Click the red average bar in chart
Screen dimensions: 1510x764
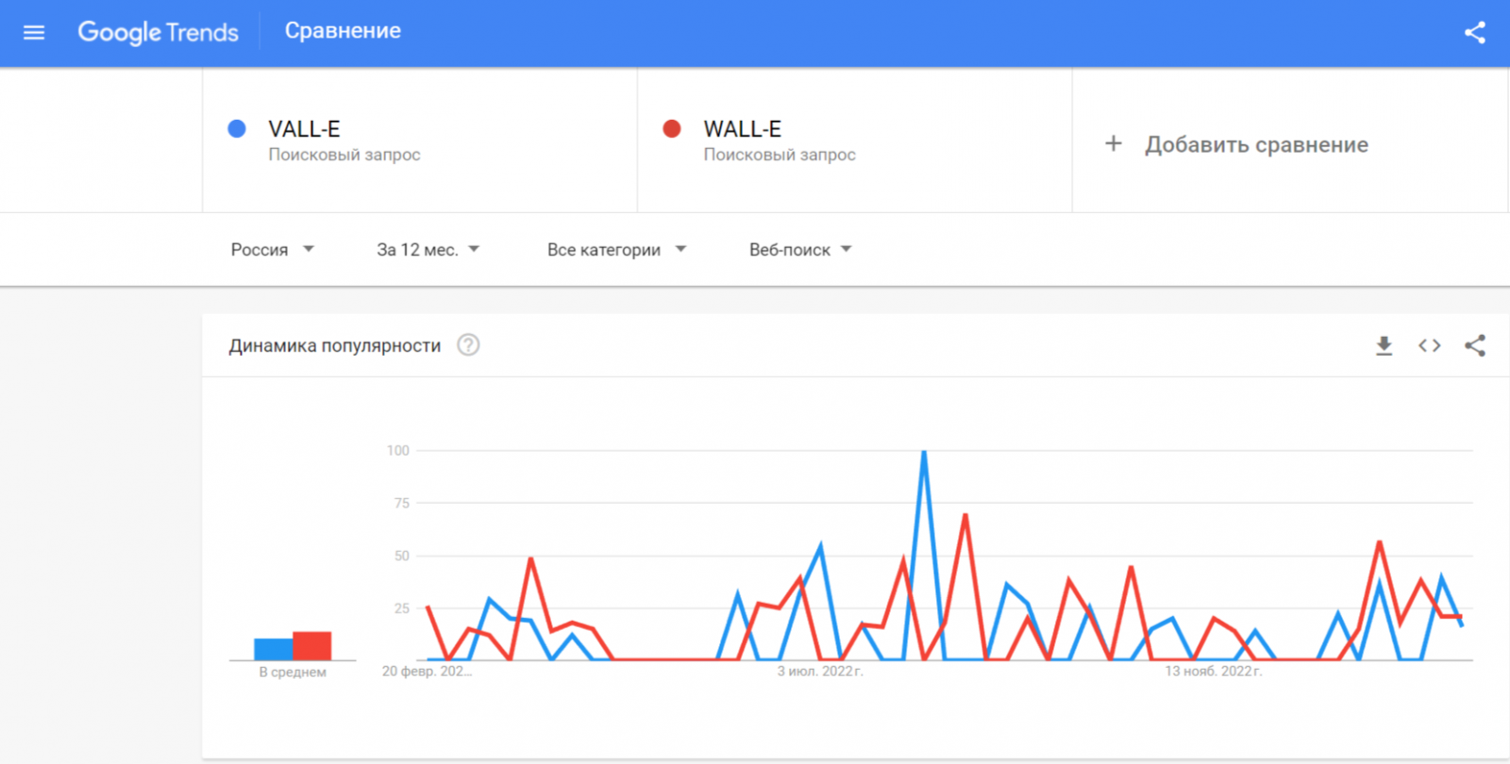312,646
